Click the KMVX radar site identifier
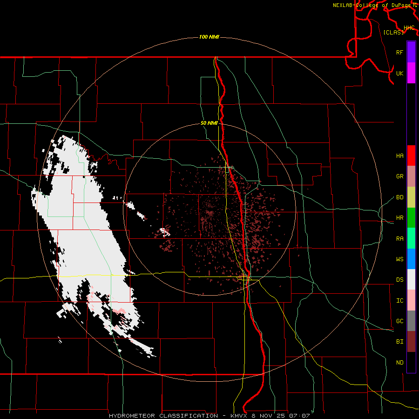Image resolution: width=419 pixels, height=419 pixels. point(240,416)
